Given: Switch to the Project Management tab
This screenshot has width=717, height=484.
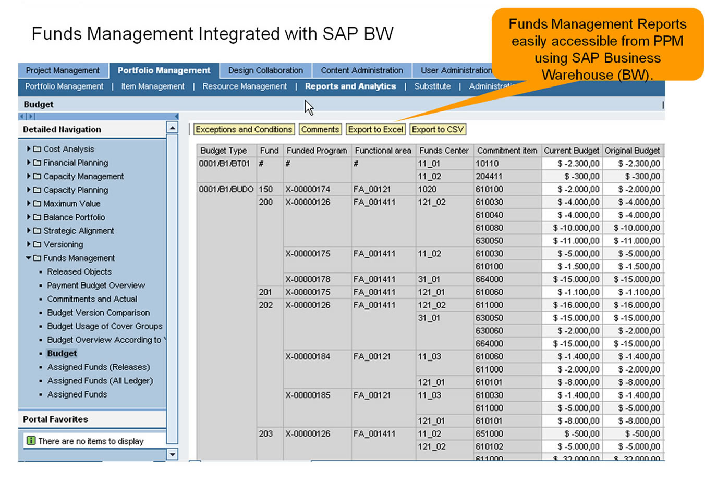Looking at the screenshot, I should [63, 70].
